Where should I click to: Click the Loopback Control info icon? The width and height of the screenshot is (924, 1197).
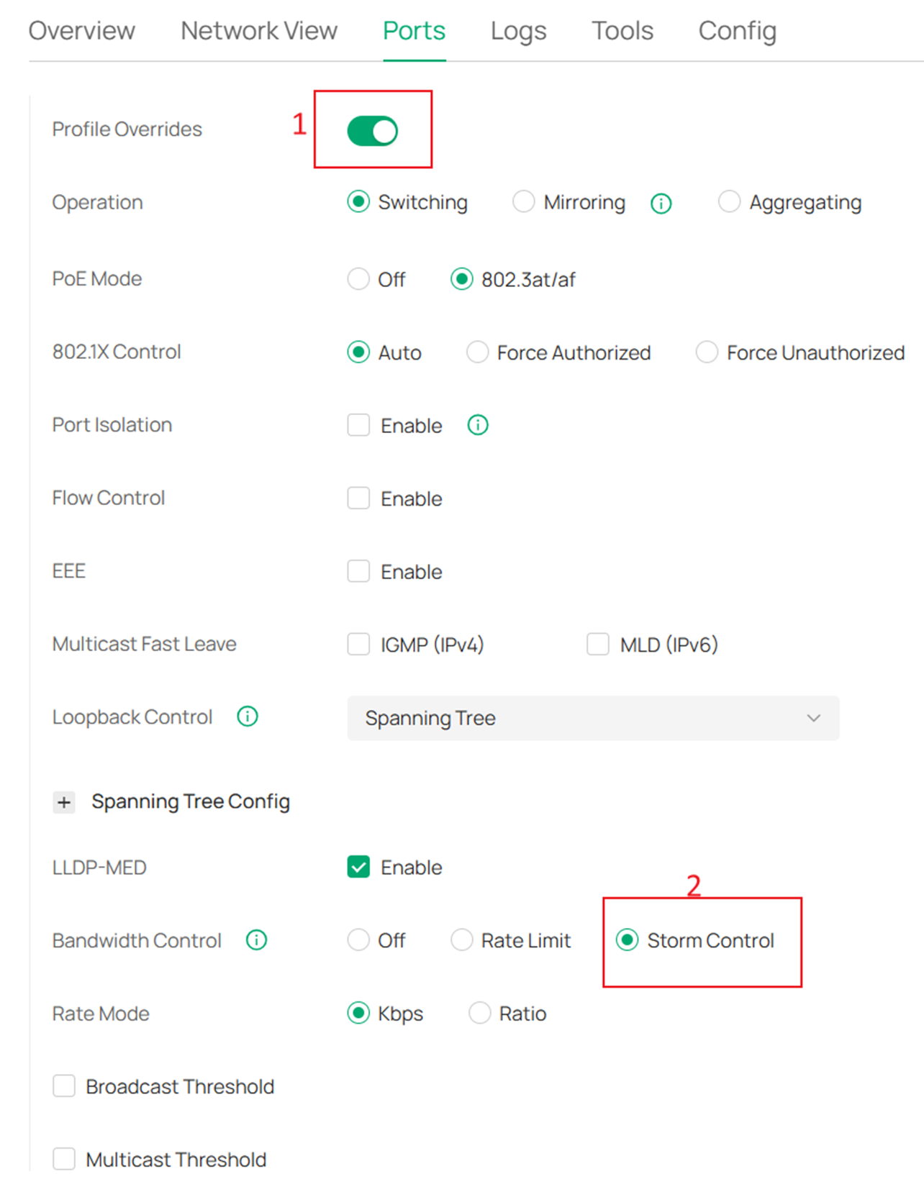pos(247,716)
